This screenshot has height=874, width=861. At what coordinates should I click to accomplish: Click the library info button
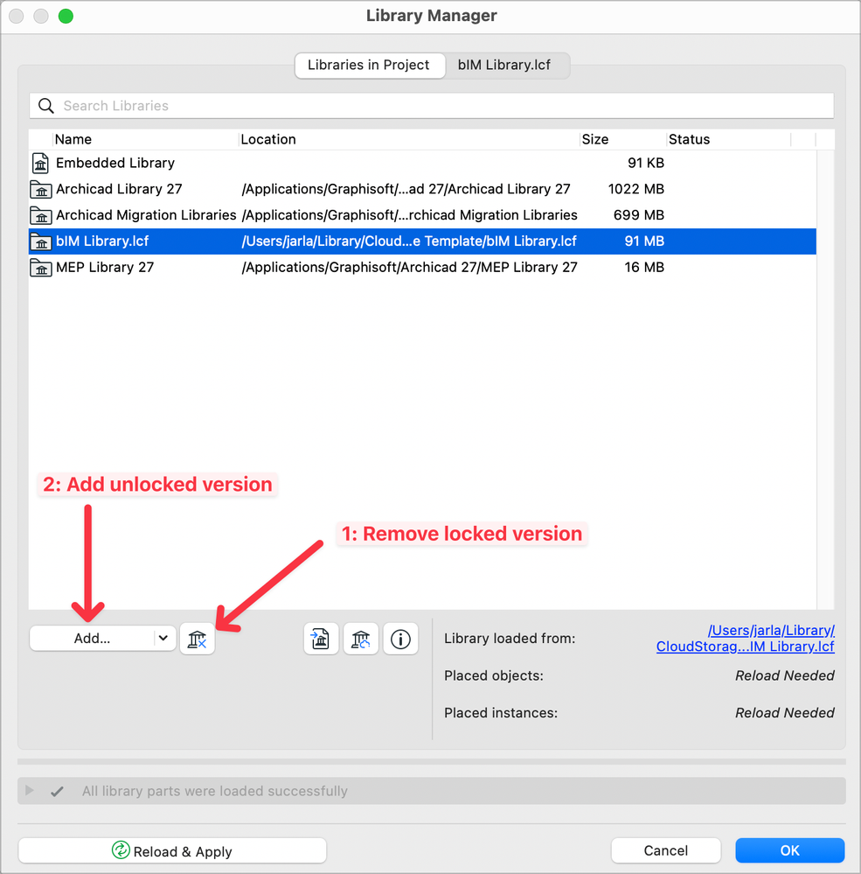point(400,639)
